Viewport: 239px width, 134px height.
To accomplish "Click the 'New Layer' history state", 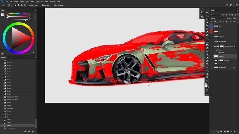I will [10, 108].
